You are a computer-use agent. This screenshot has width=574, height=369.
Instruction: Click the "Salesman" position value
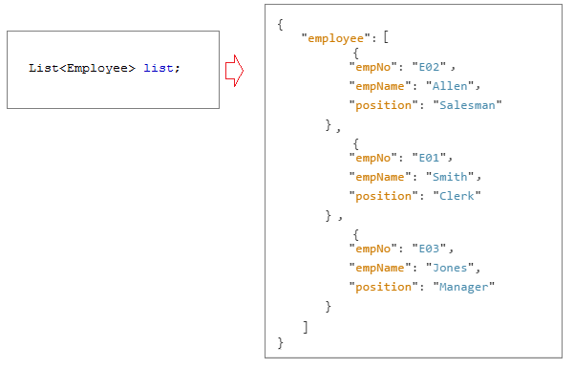(467, 105)
